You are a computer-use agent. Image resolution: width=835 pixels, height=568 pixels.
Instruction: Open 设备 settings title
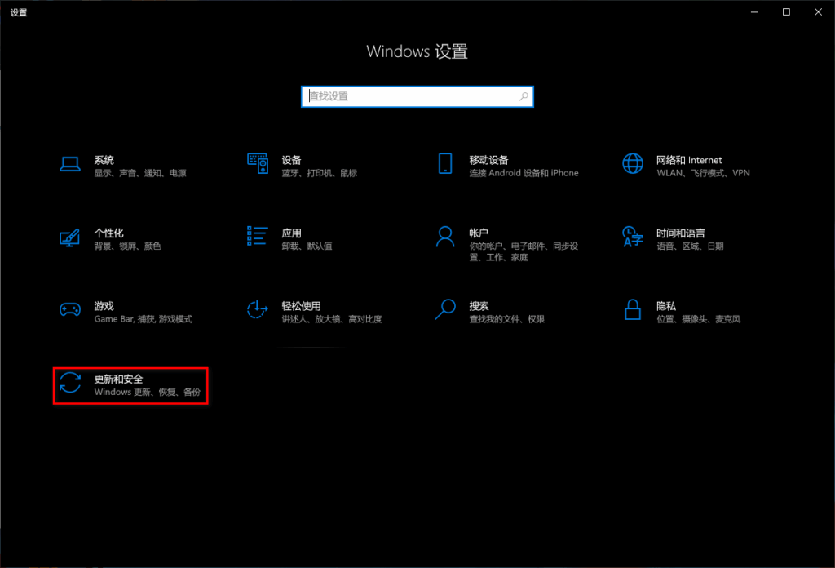pos(291,160)
